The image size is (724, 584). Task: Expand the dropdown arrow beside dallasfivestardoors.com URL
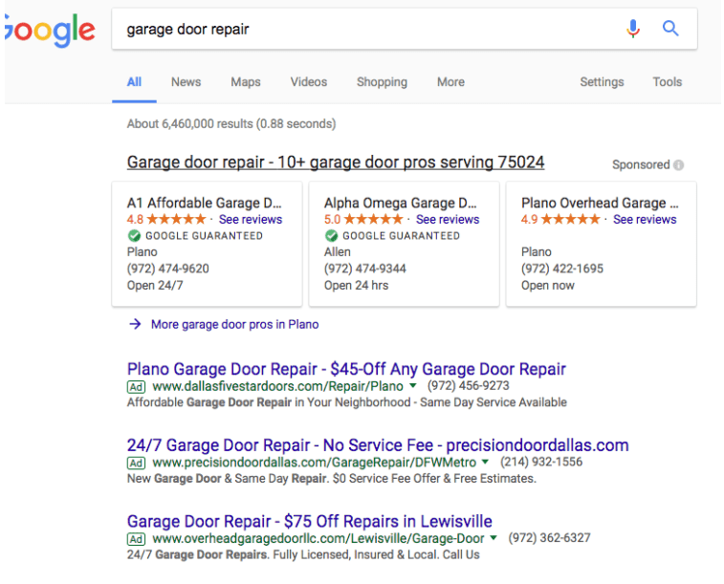[412, 386]
